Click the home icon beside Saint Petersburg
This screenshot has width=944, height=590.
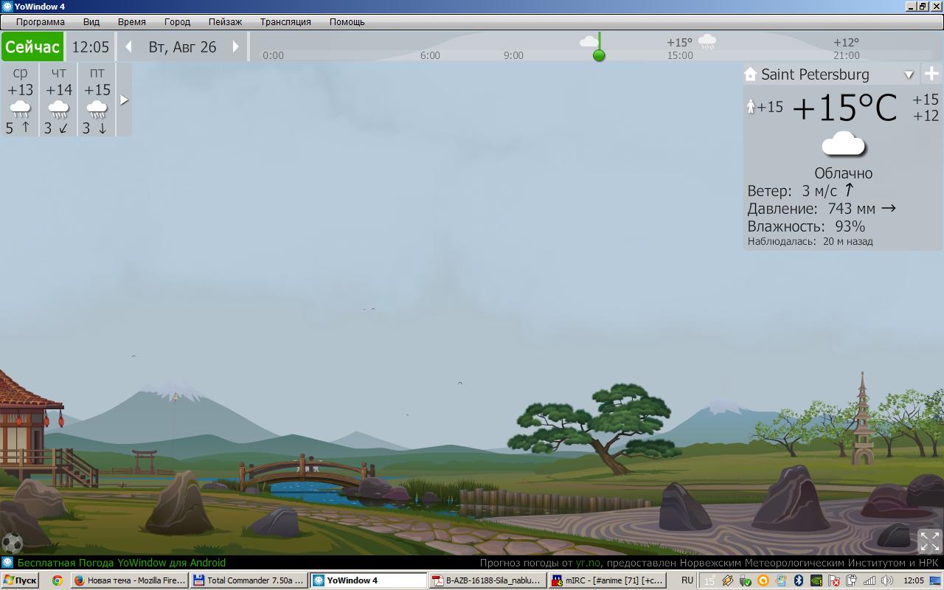(751, 74)
